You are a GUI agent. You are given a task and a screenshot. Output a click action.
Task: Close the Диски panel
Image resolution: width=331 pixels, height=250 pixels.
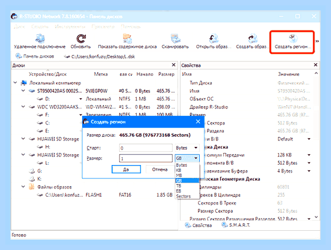(x=174, y=65)
